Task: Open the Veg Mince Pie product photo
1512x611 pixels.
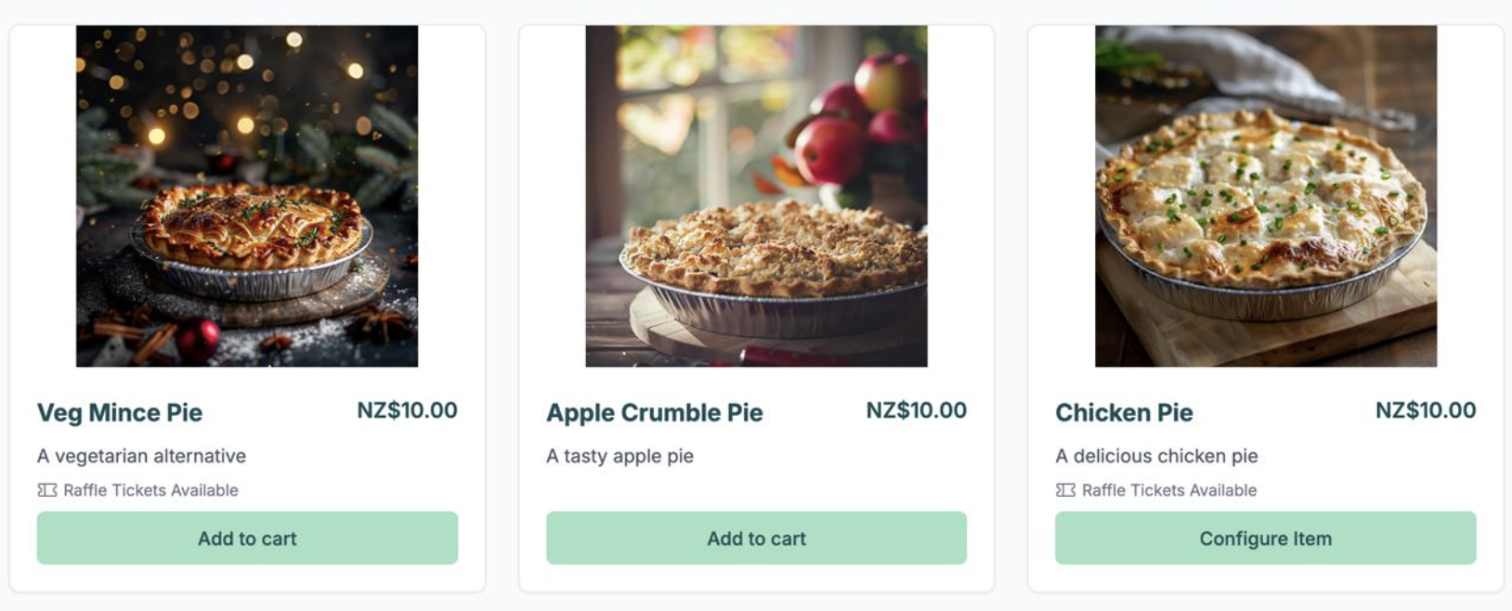Action: (247, 196)
